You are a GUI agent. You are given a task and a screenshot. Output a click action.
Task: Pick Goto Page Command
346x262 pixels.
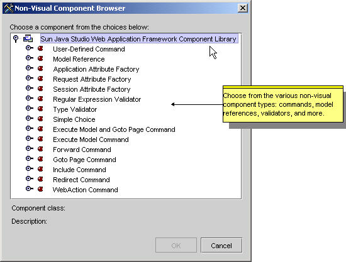84,160
